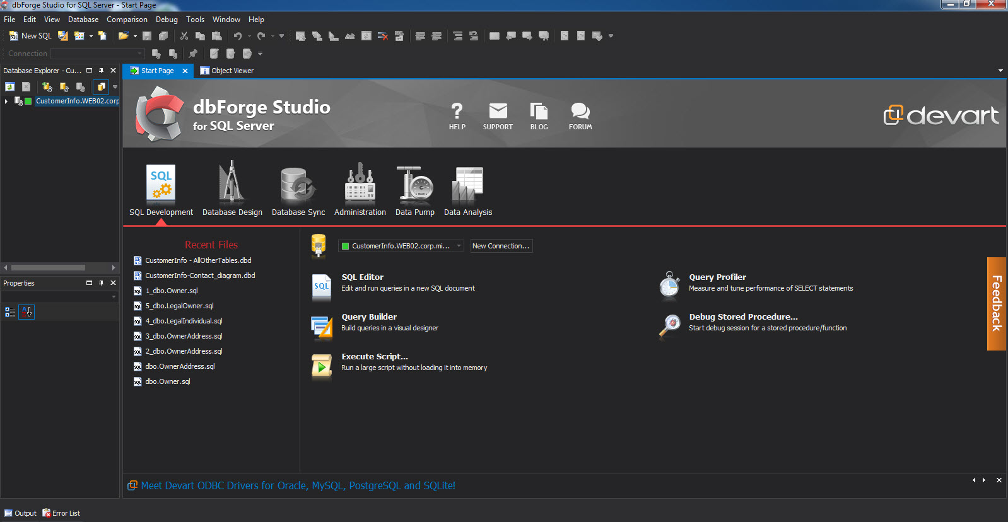Open the Properties object selector combo box
Viewport: 1008px width, 522px height.
pos(60,296)
